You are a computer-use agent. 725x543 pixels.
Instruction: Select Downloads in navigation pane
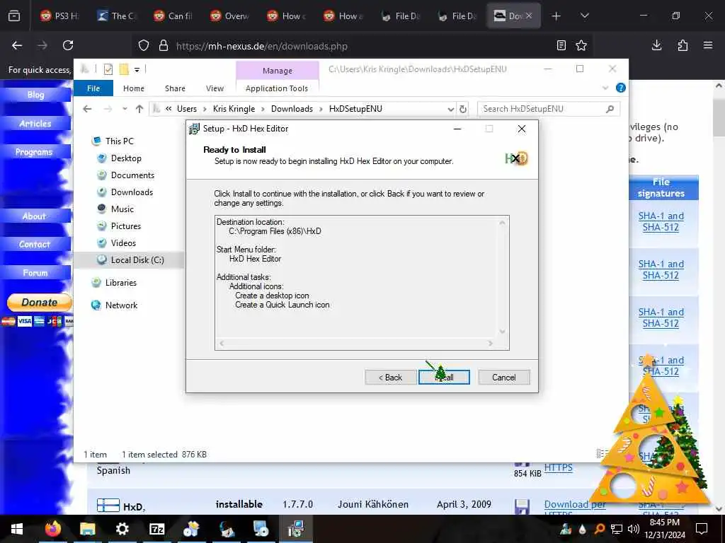(132, 192)
